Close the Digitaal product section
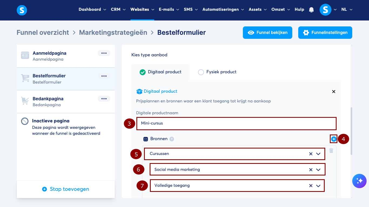 click(x=334, y=92)
